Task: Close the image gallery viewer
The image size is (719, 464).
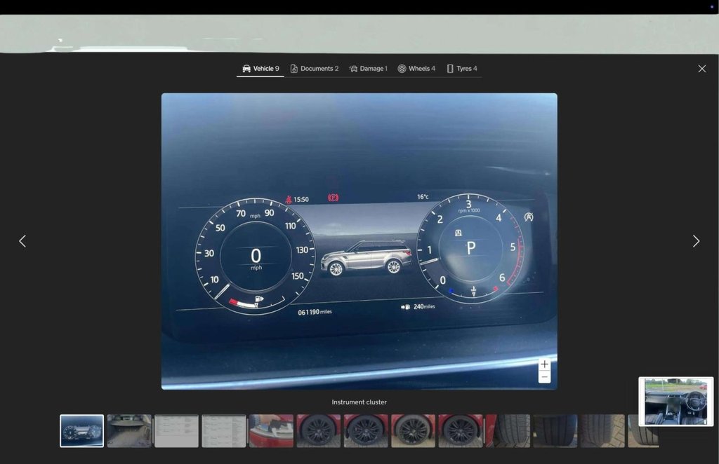Action: click(701, 69)
